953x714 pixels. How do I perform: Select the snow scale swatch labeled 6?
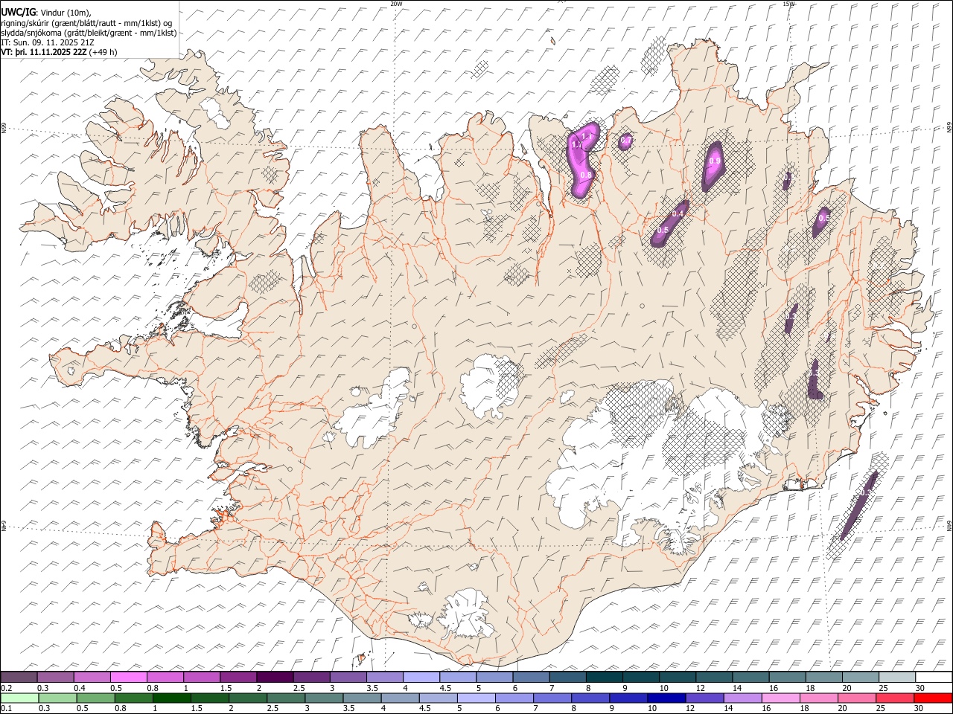click(531, 678)
